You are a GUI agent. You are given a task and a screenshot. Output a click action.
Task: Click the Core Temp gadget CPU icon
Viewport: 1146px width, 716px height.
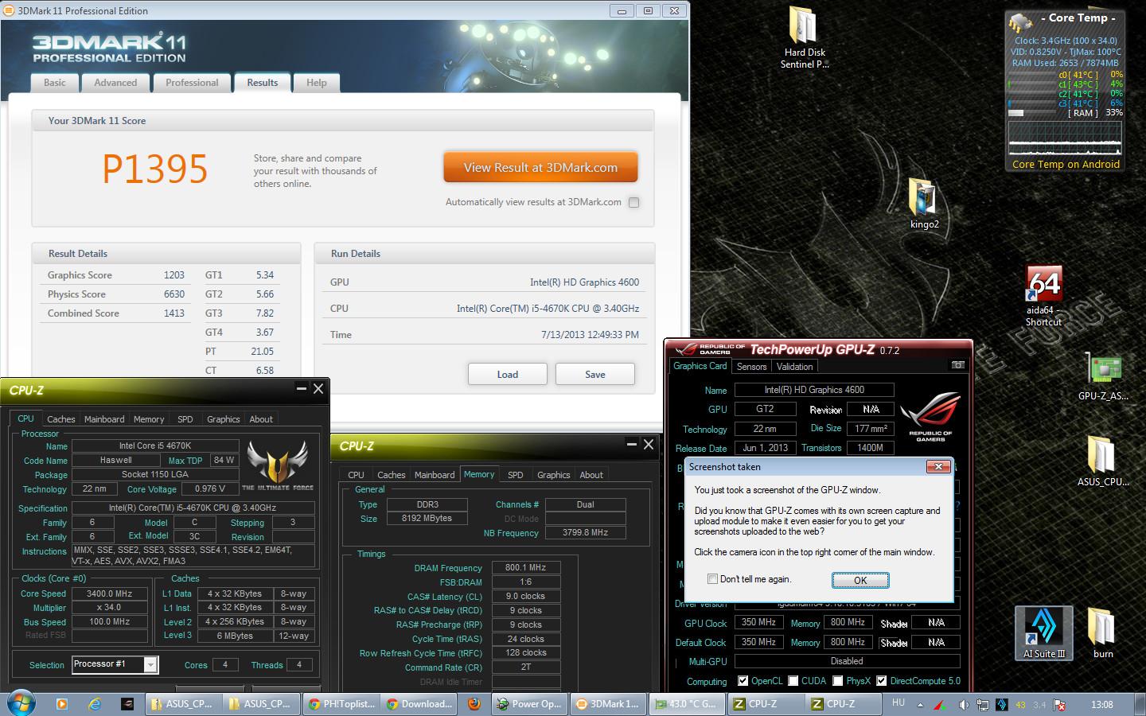pos(1020,22)
